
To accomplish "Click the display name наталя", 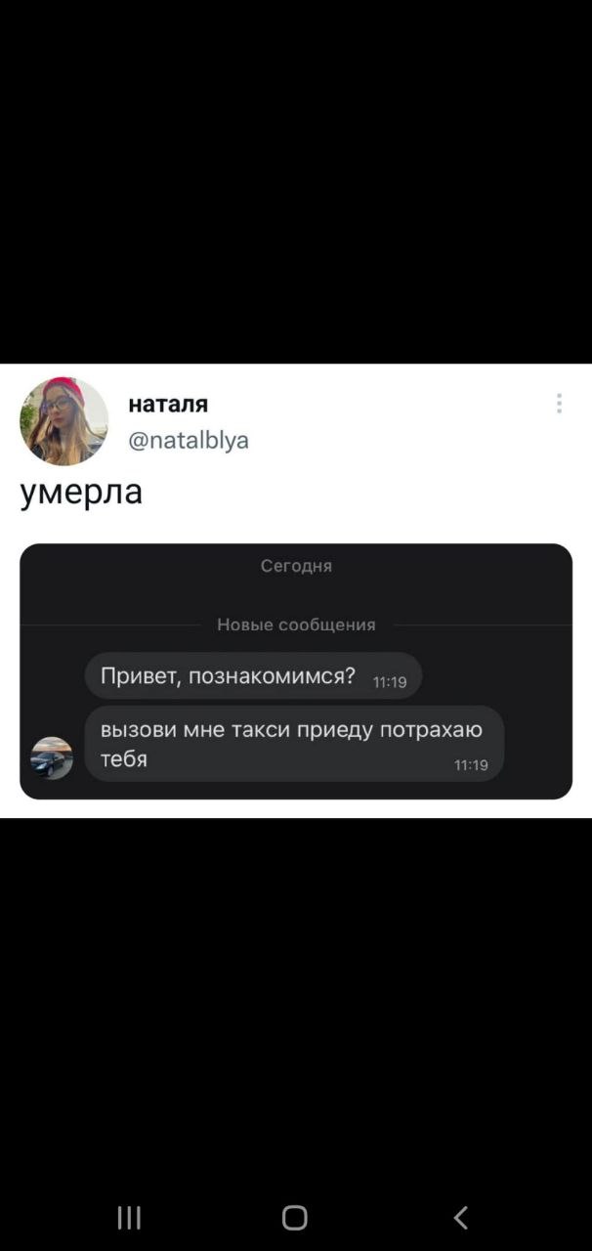I will (x=168, y=404).
